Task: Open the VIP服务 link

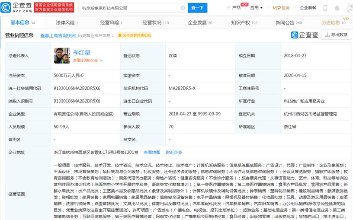Action: 281,8
